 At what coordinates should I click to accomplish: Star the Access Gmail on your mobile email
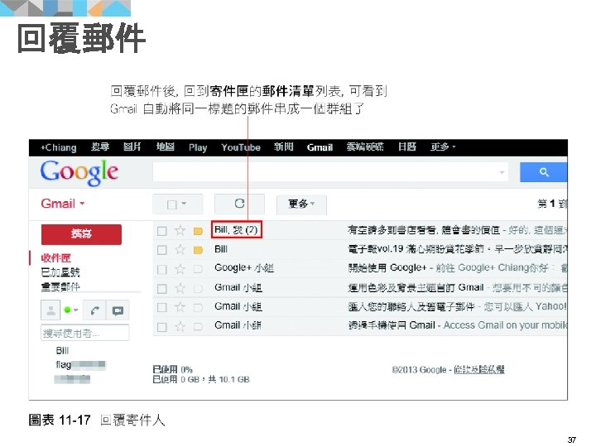[180, 326]
